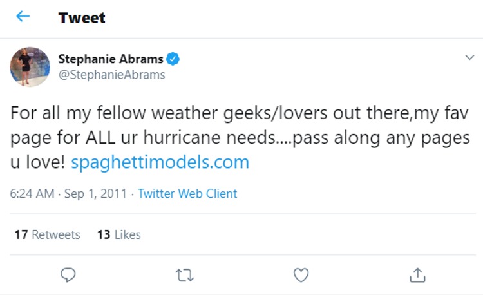Click the back arrow icon
The height and width of the screenshot is (295, 483).
pos(23,17)
